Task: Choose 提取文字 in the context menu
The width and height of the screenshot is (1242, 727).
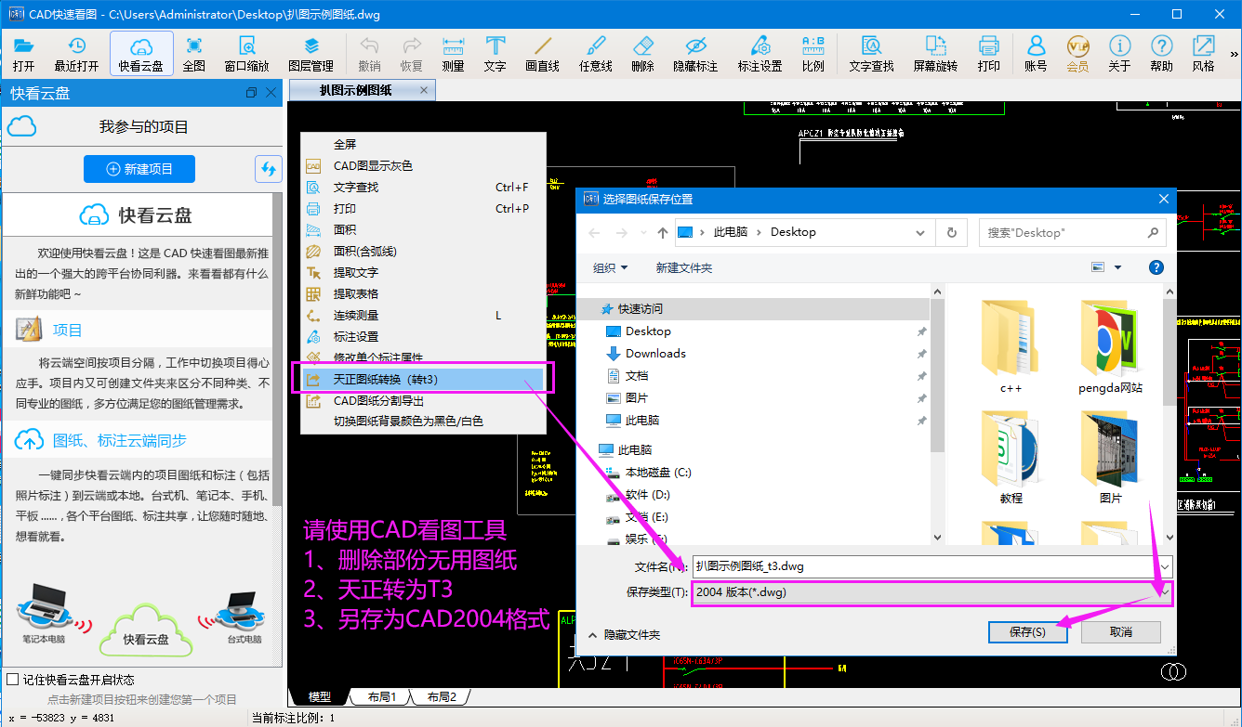Action: [423, 272]
